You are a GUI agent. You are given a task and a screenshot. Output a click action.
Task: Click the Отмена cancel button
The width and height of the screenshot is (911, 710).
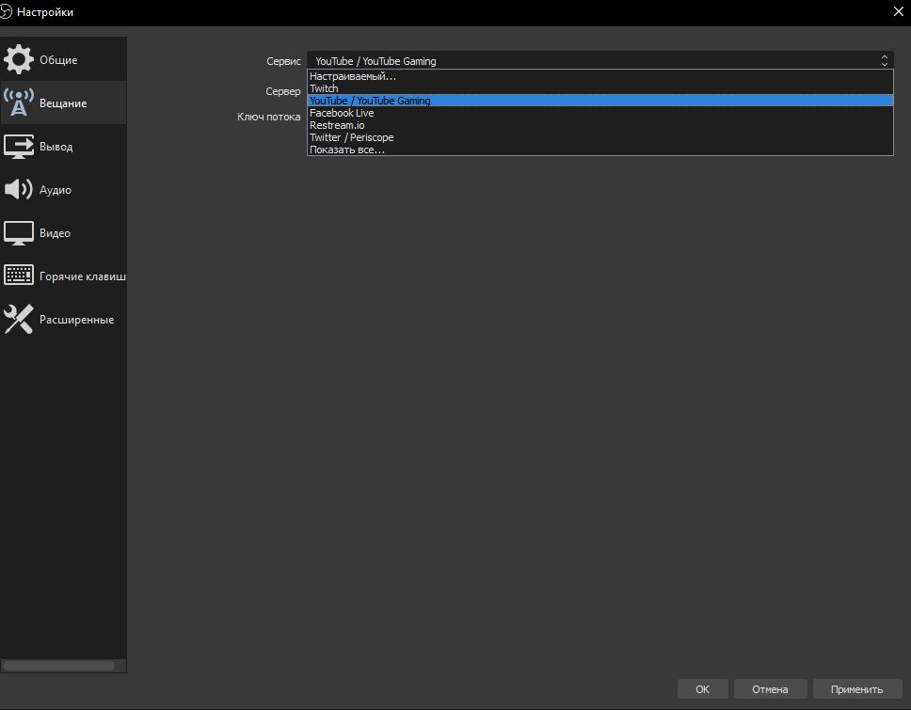point(770,689)
